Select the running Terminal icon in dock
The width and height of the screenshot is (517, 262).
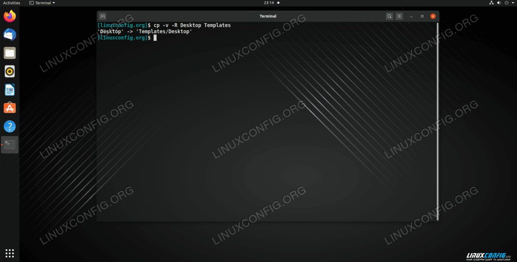[10, 145]
